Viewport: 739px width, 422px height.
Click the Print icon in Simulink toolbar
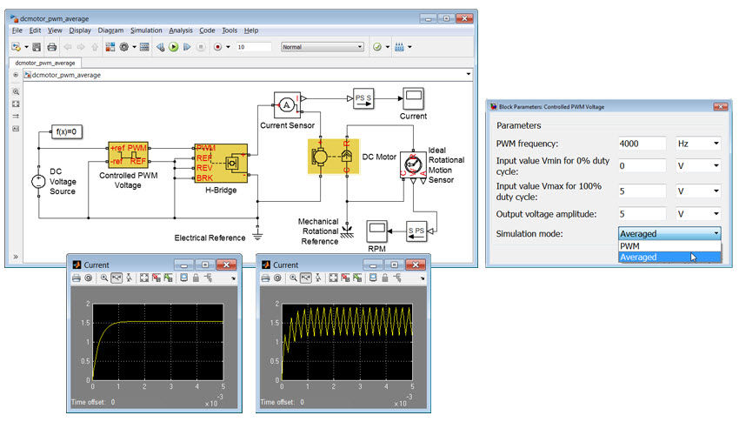tap(52, 47)
